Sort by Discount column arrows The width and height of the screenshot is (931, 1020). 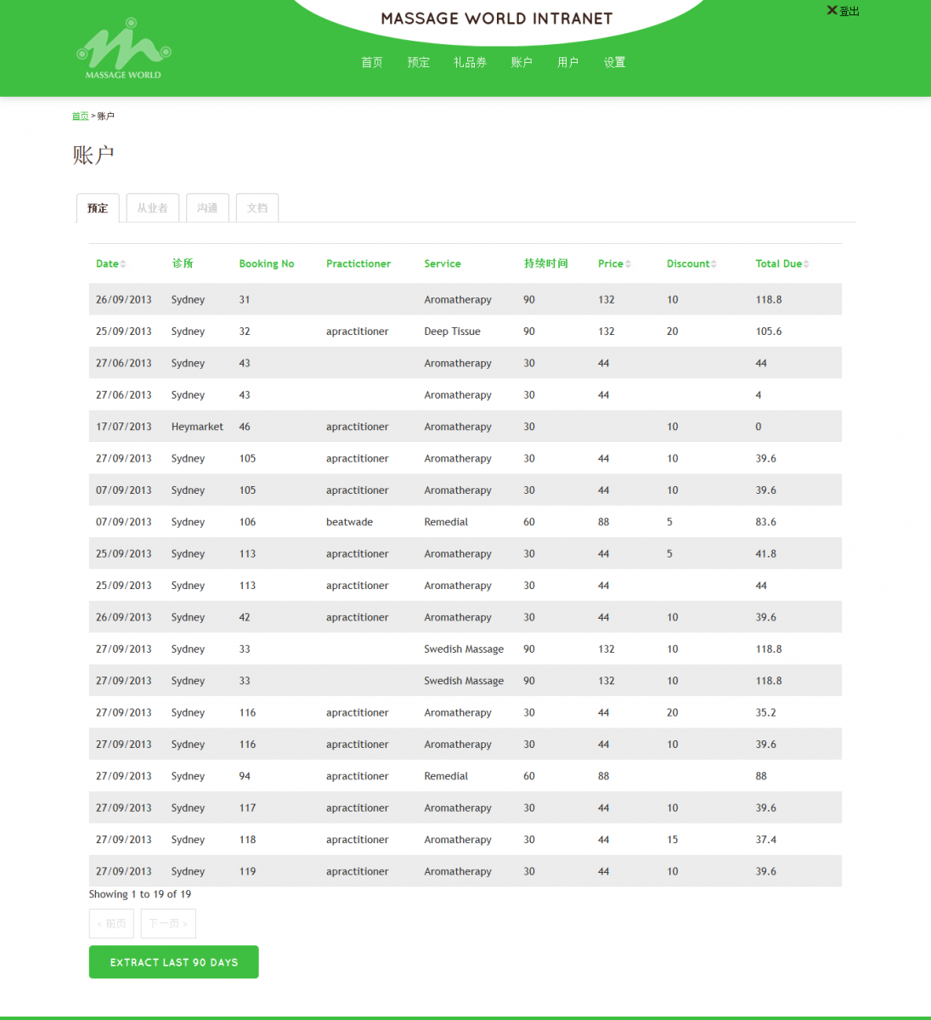[714, 264]
